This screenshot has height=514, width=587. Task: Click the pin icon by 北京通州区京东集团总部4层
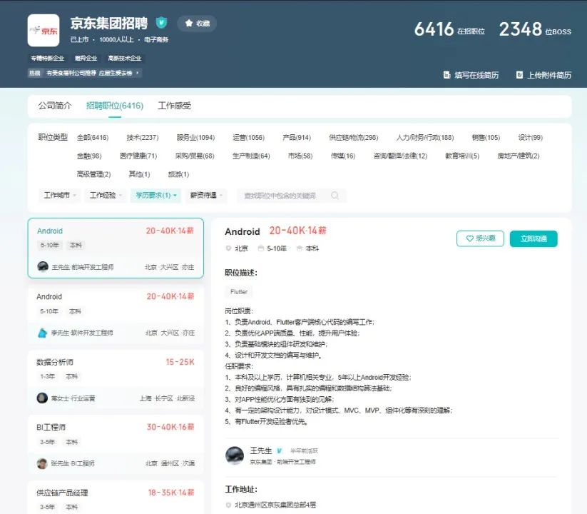[x=228, y=505]
